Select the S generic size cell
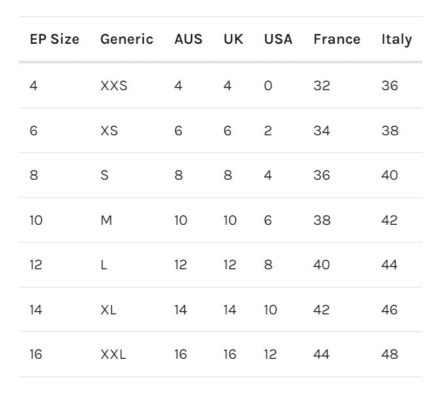Screen dimensions: 442x400 pyautogui.click(x=105, y=175)
